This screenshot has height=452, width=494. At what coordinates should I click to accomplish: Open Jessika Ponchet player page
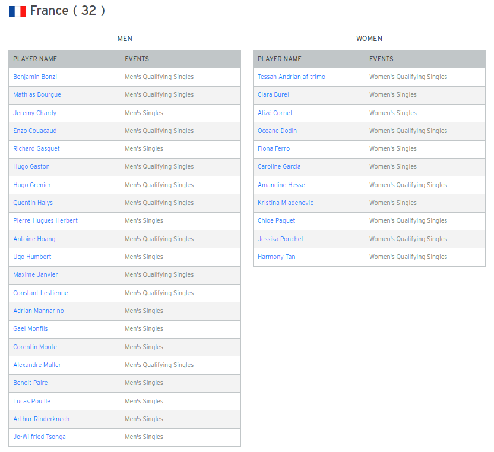[280, 239]
